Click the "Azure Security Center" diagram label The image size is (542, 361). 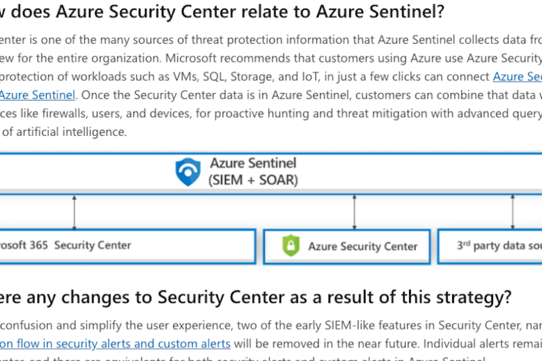point(363,246)
